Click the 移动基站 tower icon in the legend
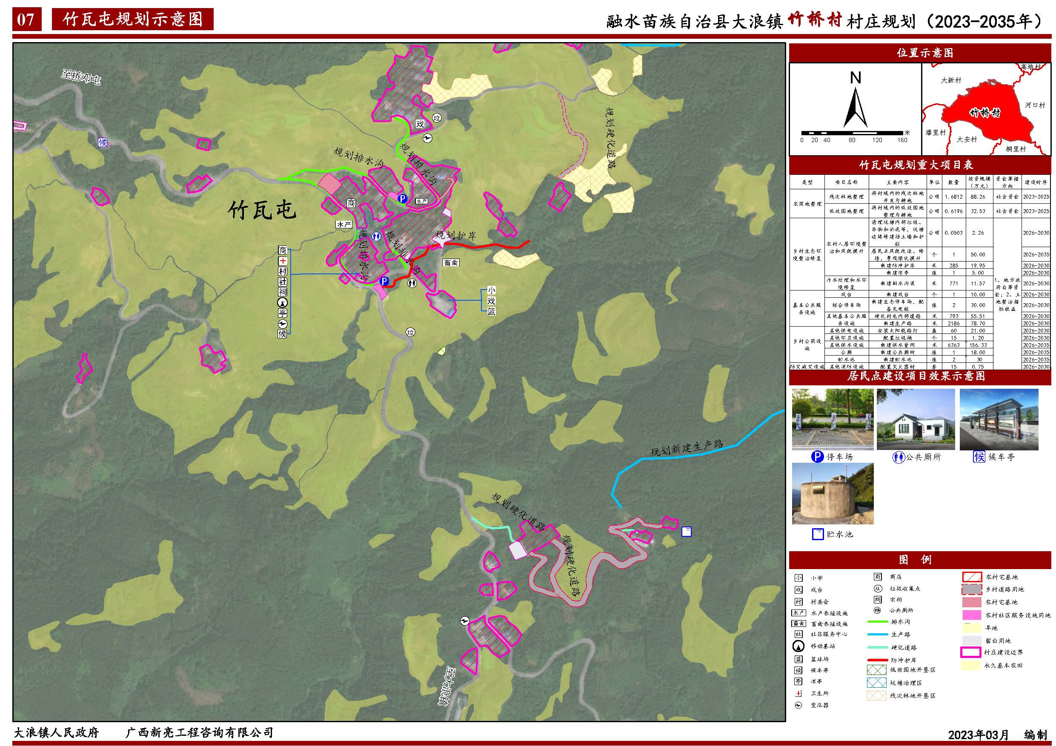This screenshot has height=746, width=1056. (x=798, y=646)
